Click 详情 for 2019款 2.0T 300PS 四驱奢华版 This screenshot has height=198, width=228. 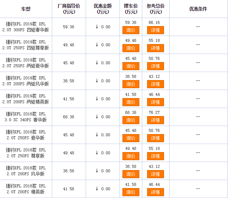[156, 30]
